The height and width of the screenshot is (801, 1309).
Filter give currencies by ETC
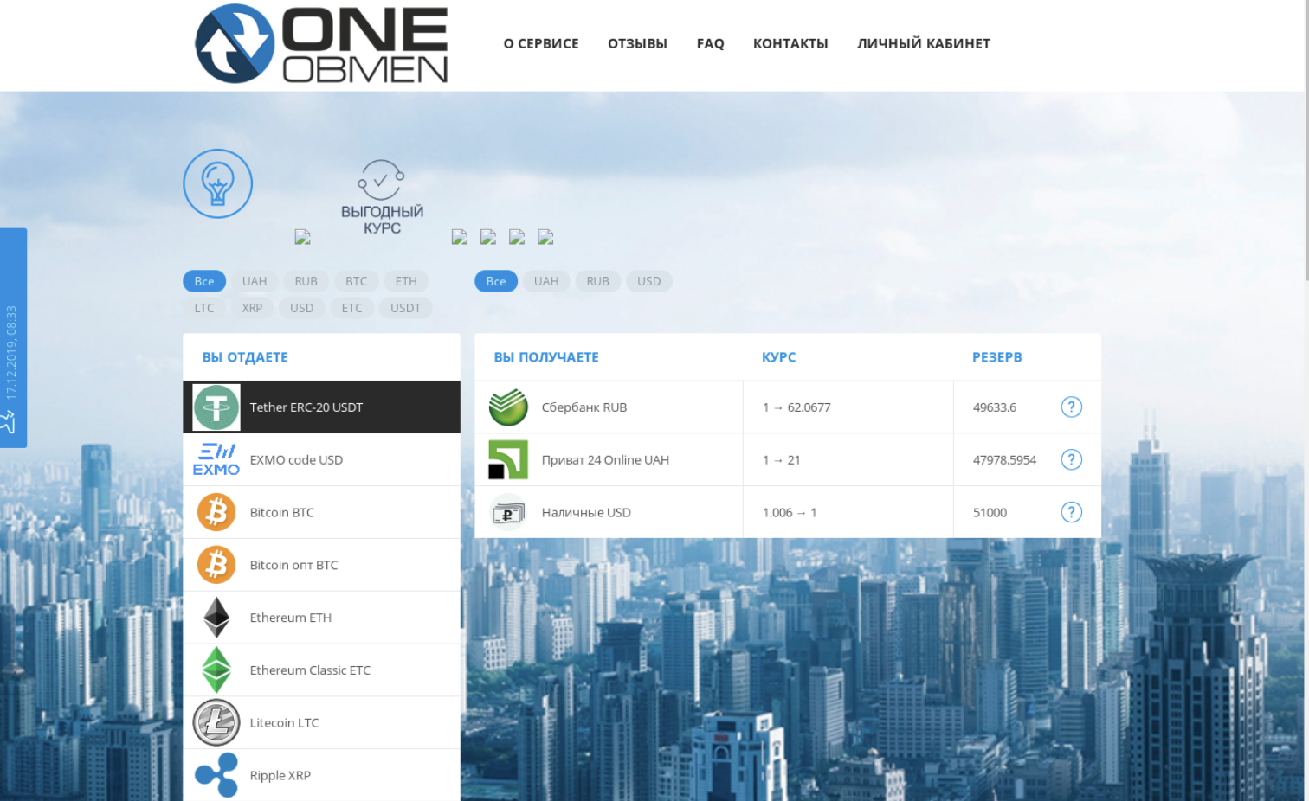point(351,308)
